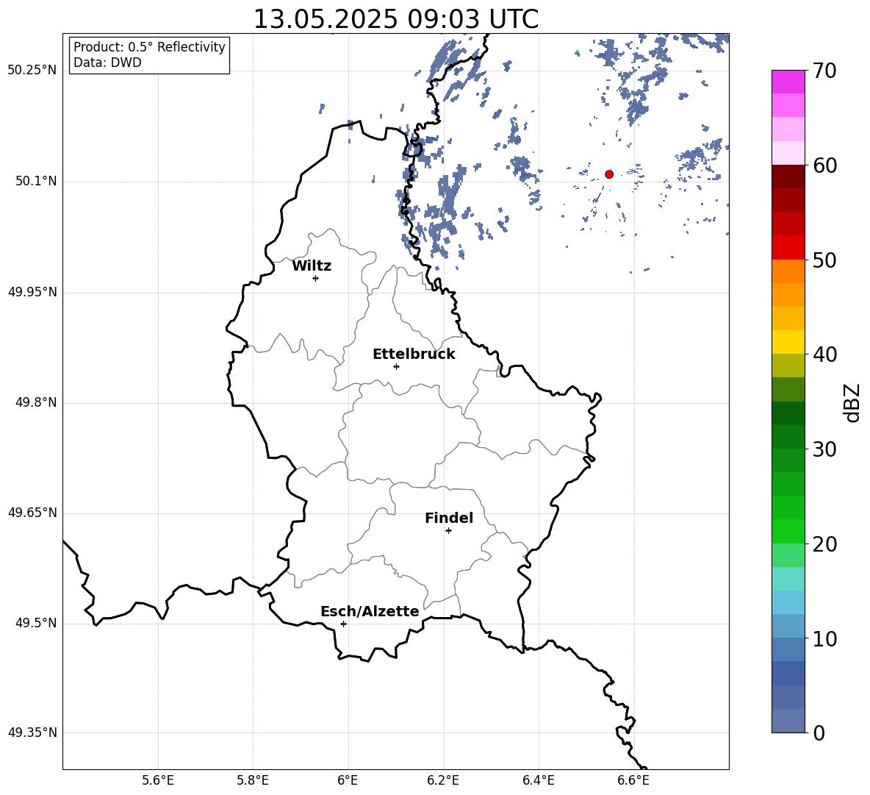Click the 49.95°N latitude label
870x795 pixels.
coord(32,292)
